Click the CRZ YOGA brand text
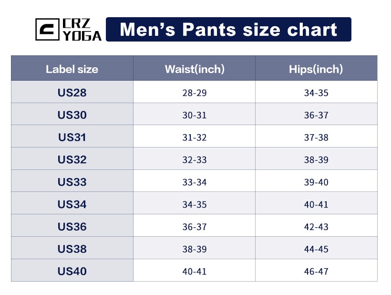 click(82, 30)
